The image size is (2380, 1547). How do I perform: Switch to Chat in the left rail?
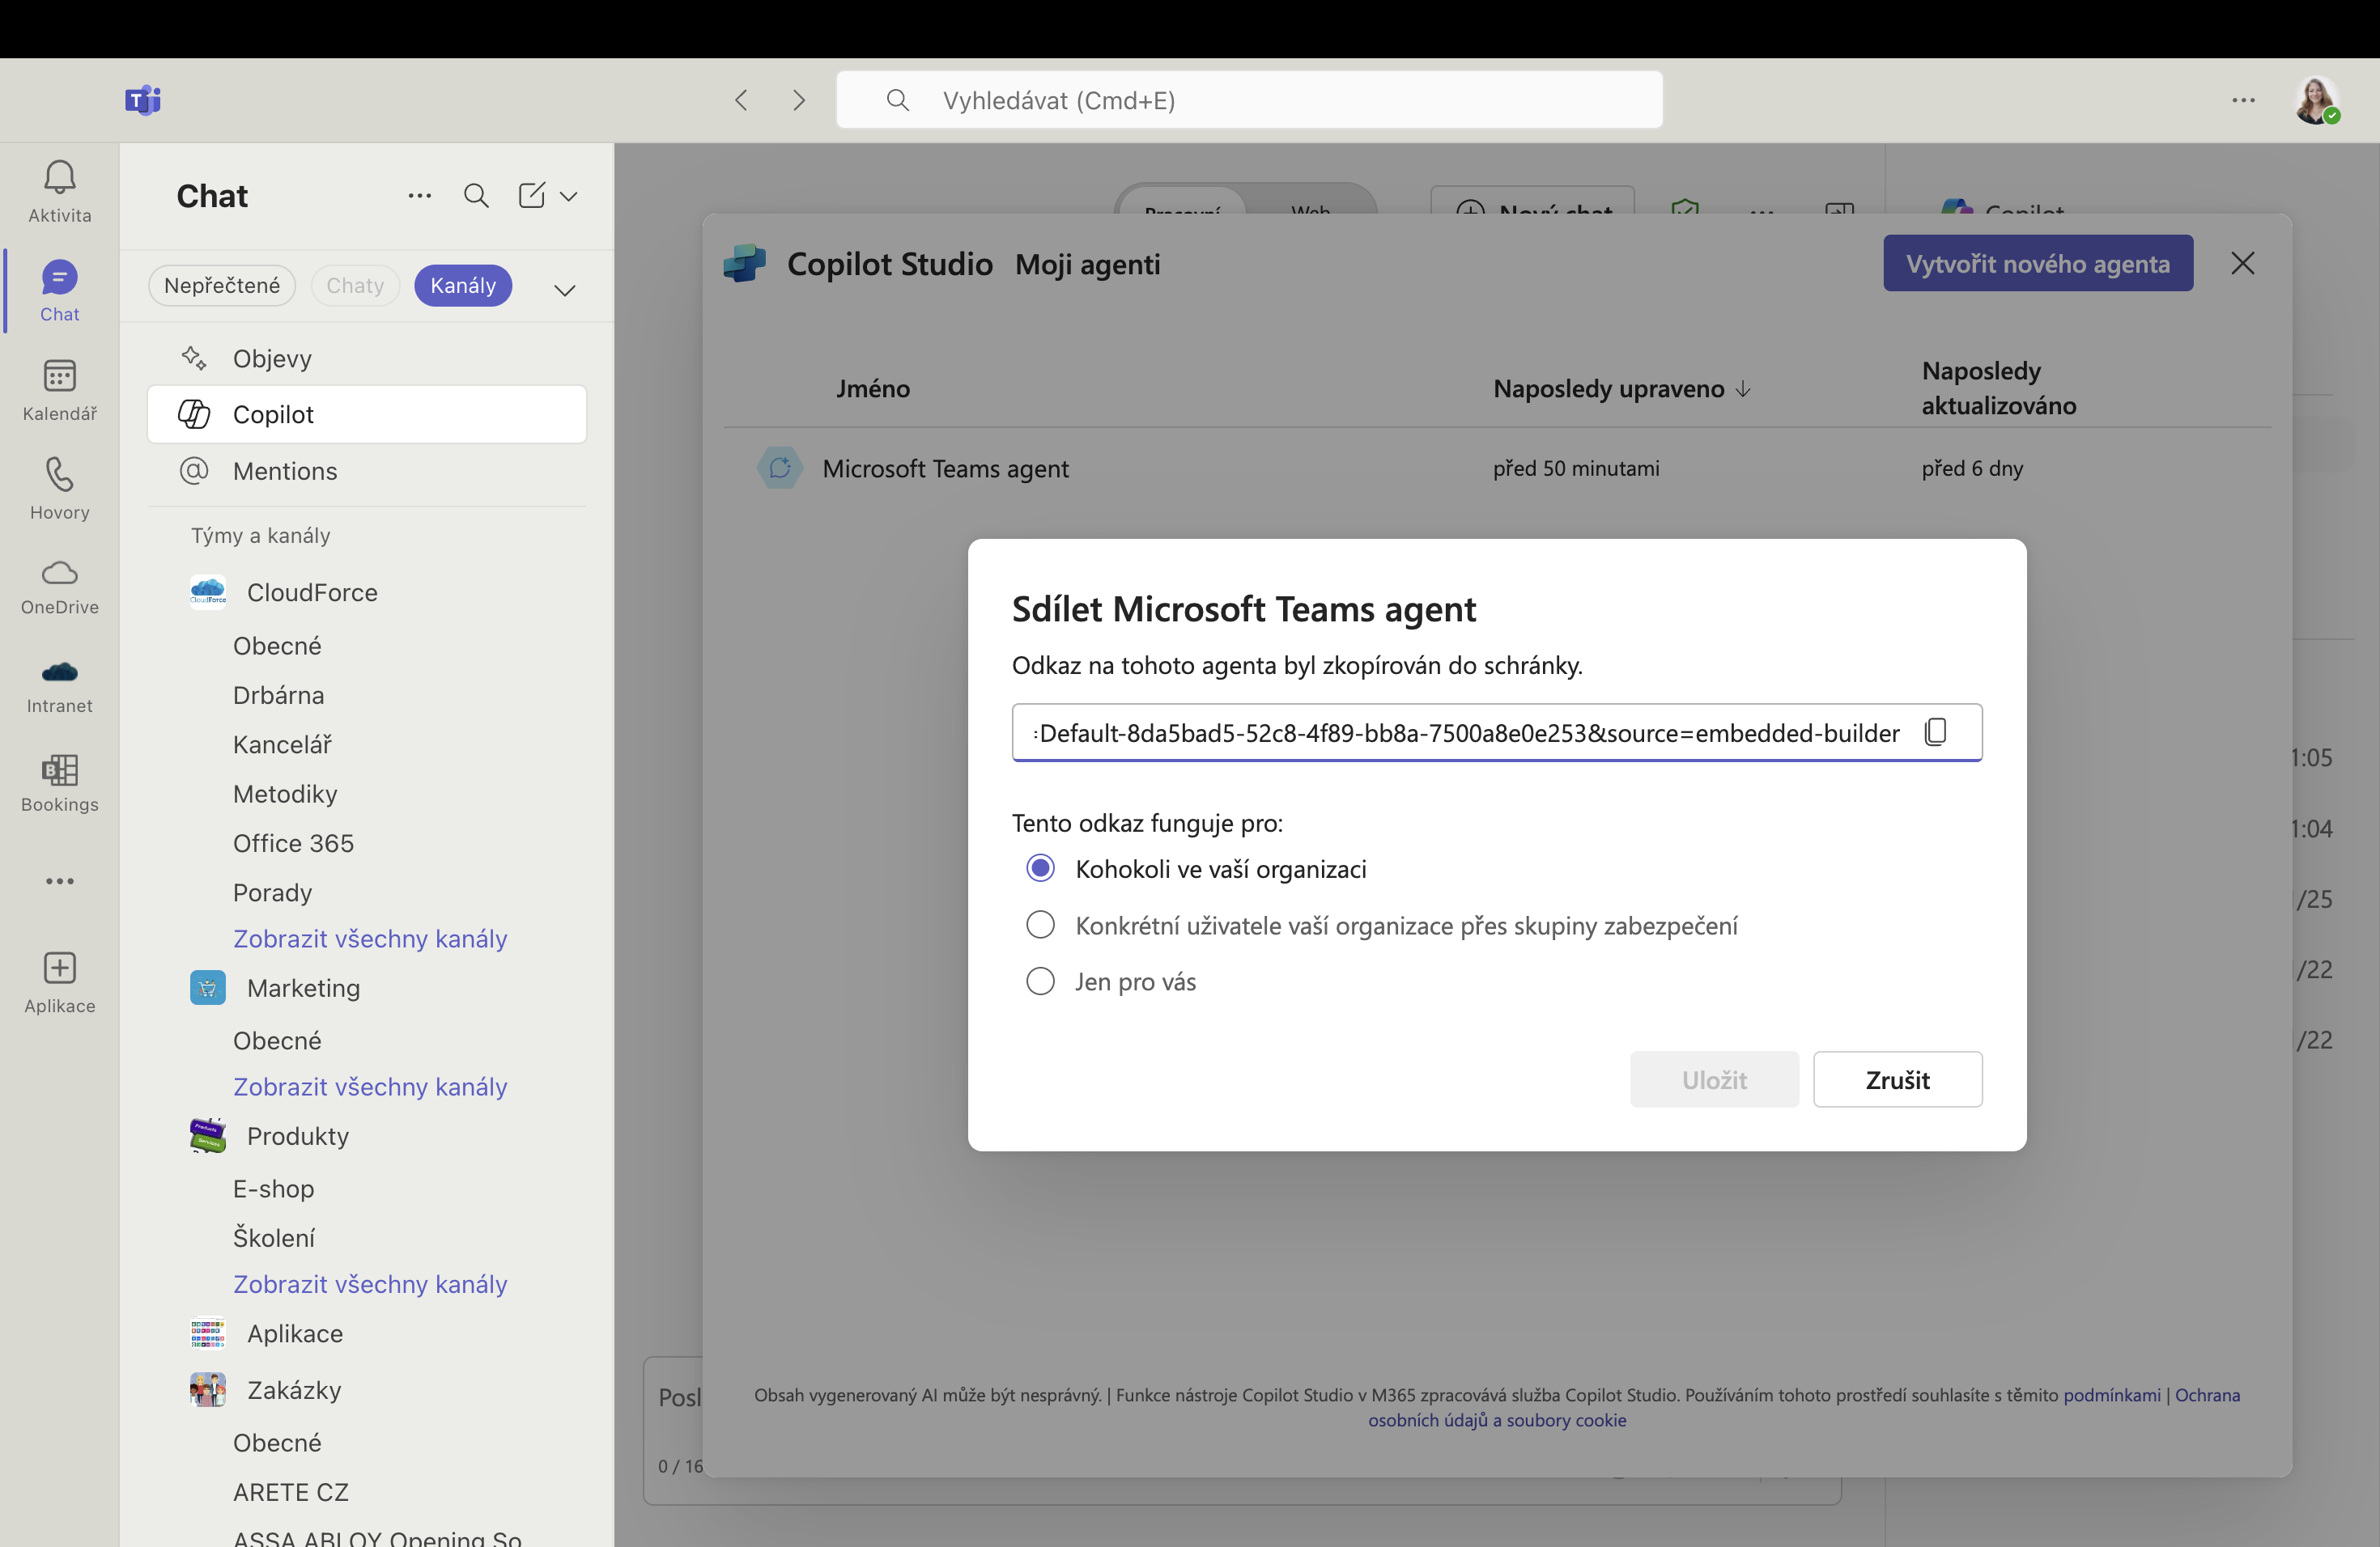pos(59,290)
